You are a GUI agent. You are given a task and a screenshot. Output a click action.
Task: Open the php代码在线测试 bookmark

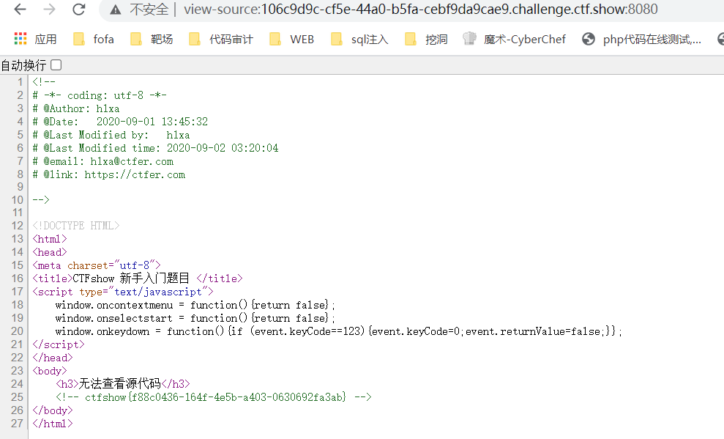click(642, 40)
